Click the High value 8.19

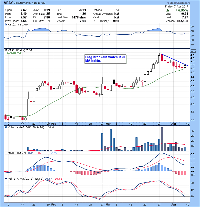(x=23, y=14)
